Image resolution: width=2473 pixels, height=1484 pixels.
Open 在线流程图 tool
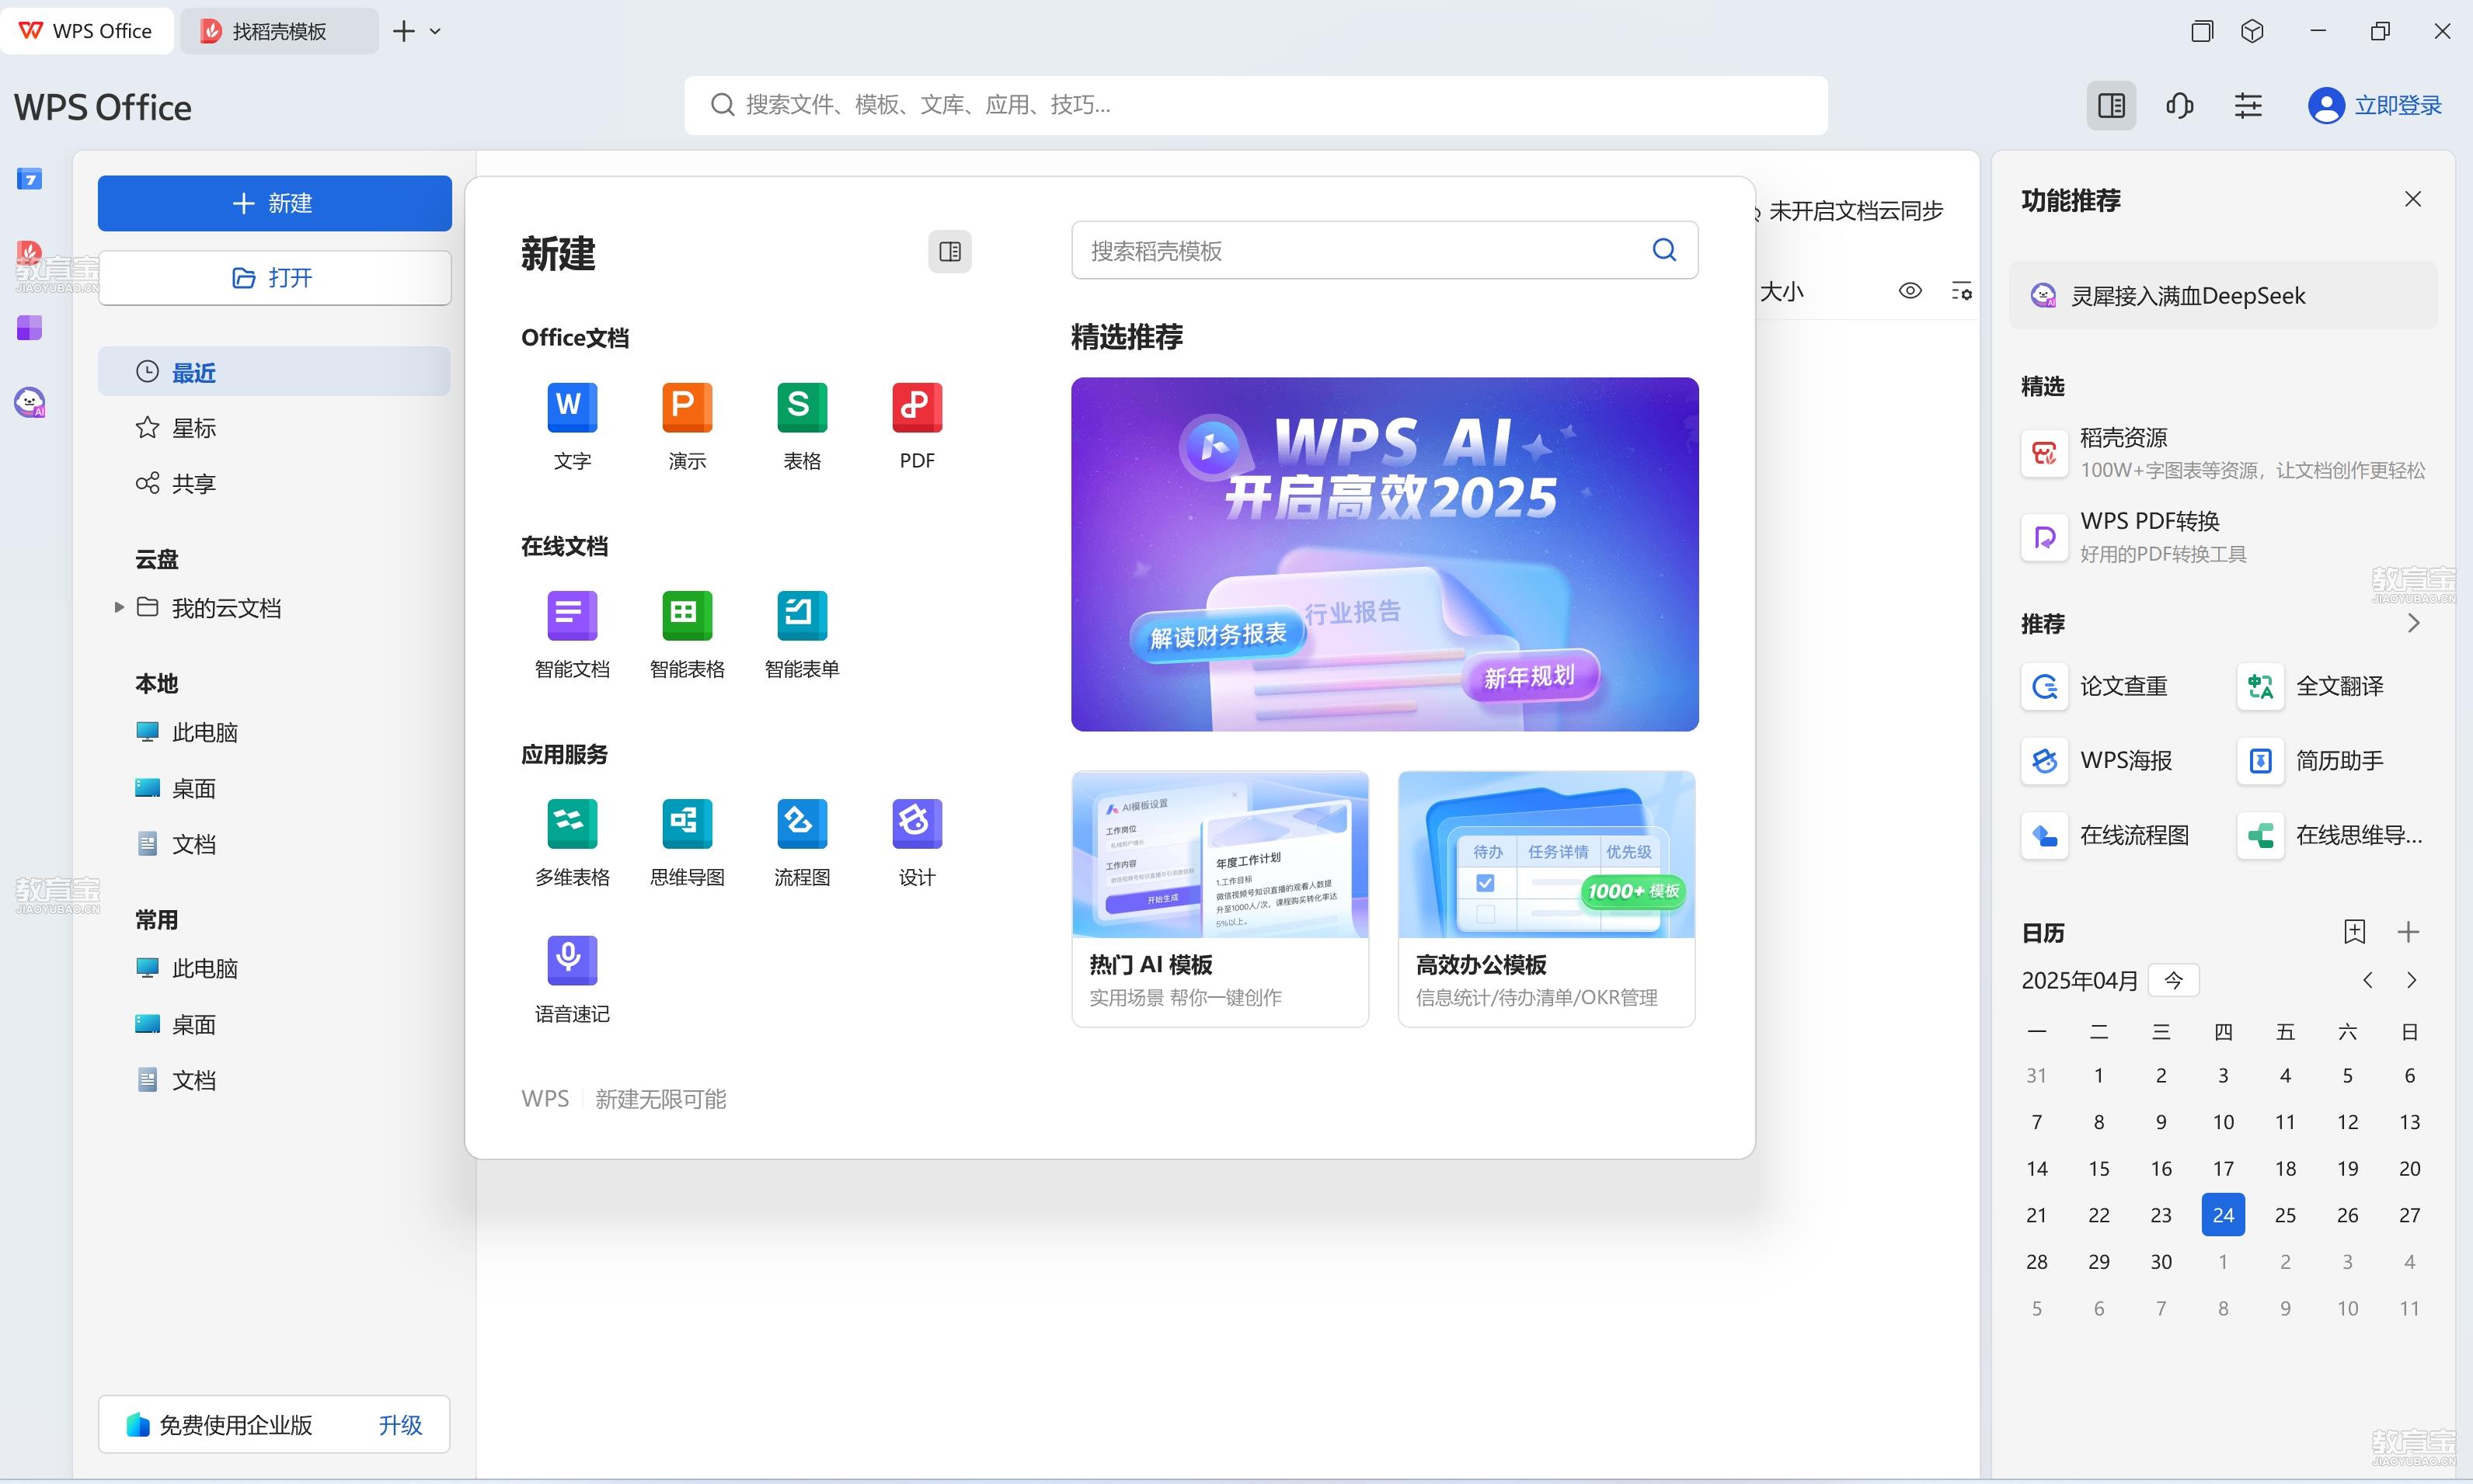(x=2106, y=835)
